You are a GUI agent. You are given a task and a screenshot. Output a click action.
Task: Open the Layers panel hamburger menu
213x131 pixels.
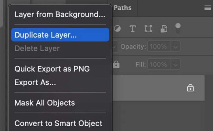coord(207,8)
